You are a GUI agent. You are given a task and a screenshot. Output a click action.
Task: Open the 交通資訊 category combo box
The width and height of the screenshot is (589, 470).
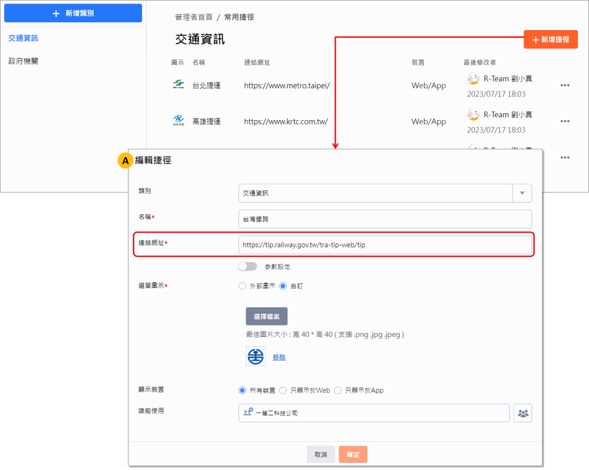tap(376, 193)
